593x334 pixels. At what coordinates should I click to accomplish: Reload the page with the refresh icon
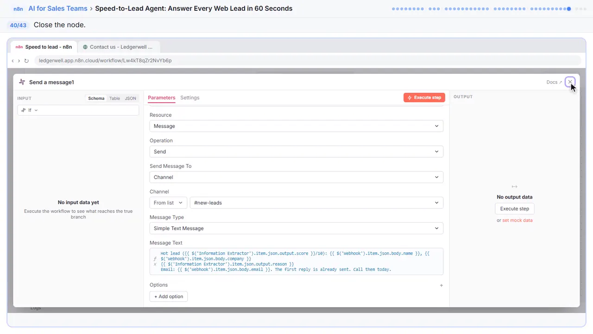(26, 61)
